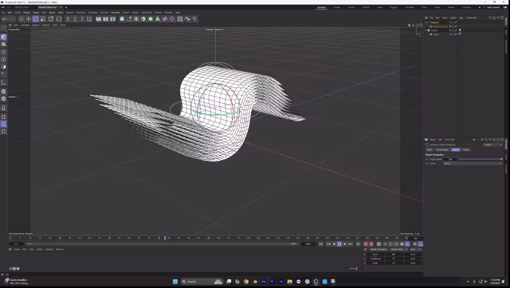Open the Object (Rel) coordinate dropdown
This screenshot has height=288, width=510.
(x=399, y=250)
